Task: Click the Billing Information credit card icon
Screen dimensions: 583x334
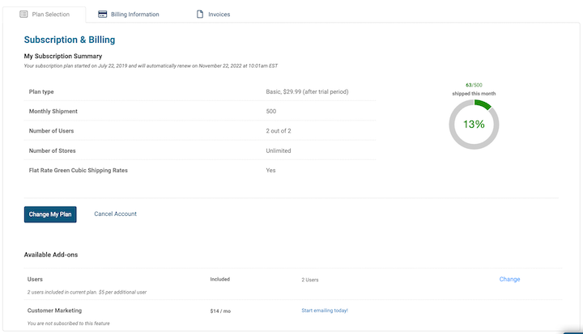Action: pos(102,14)
